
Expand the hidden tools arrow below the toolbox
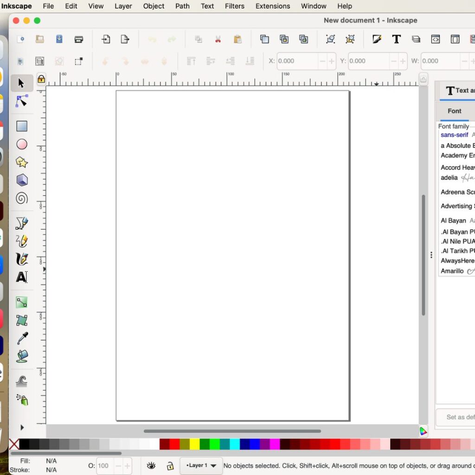21,428
